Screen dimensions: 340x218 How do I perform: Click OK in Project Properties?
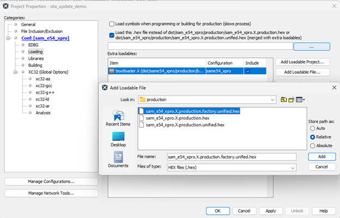point(218,211)
